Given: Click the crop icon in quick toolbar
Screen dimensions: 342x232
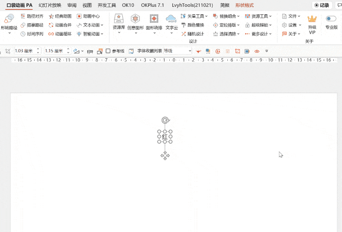Looking at the screenshot, I should tap(8, 51).
